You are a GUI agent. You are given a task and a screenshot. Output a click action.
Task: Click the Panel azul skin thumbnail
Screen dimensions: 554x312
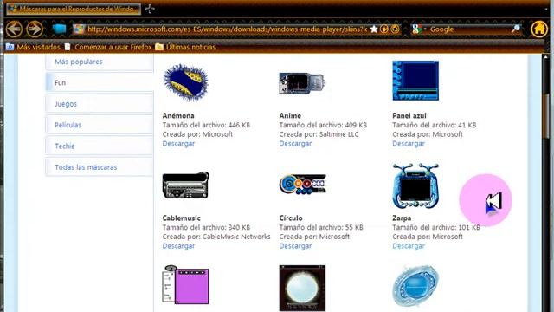coord(415,81)
